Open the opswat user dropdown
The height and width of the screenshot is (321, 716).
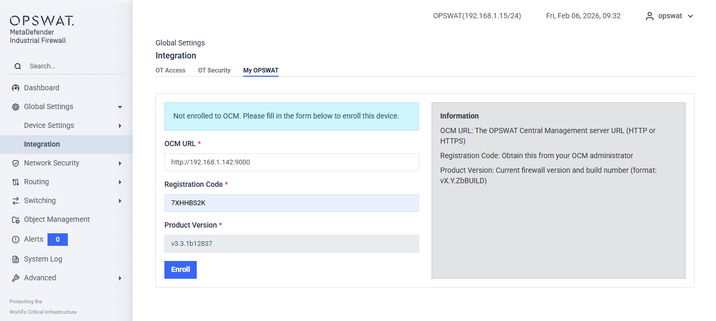click(670, 16)
